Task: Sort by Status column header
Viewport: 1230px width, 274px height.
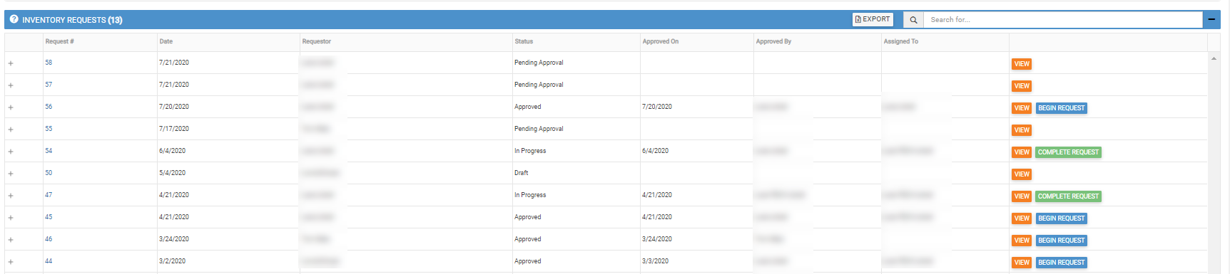Action: 524,41
